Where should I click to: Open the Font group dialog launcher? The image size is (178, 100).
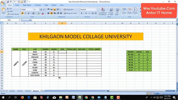45,17
